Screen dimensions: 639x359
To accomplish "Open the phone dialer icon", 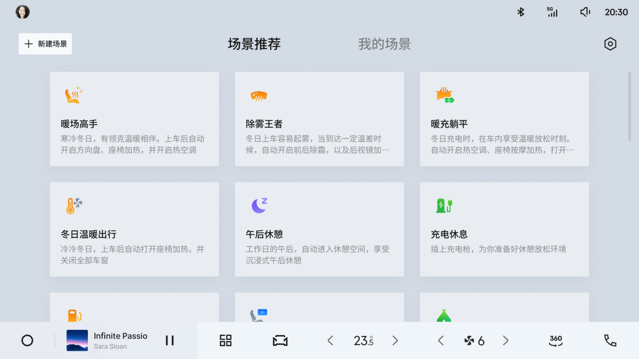I will click(610, 340).
